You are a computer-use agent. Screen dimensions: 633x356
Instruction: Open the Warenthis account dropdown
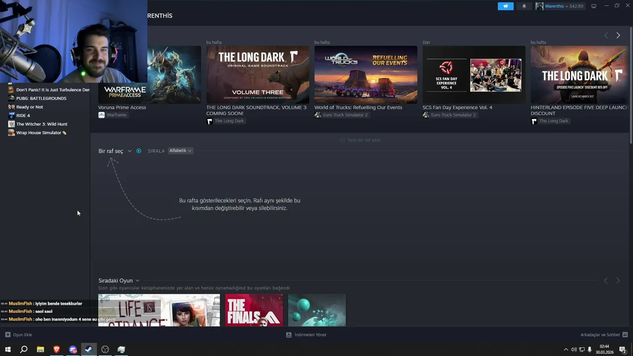click(560, 6)
